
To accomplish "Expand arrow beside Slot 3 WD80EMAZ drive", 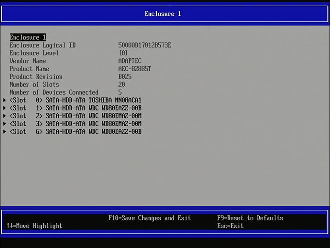I will point(4,124).
